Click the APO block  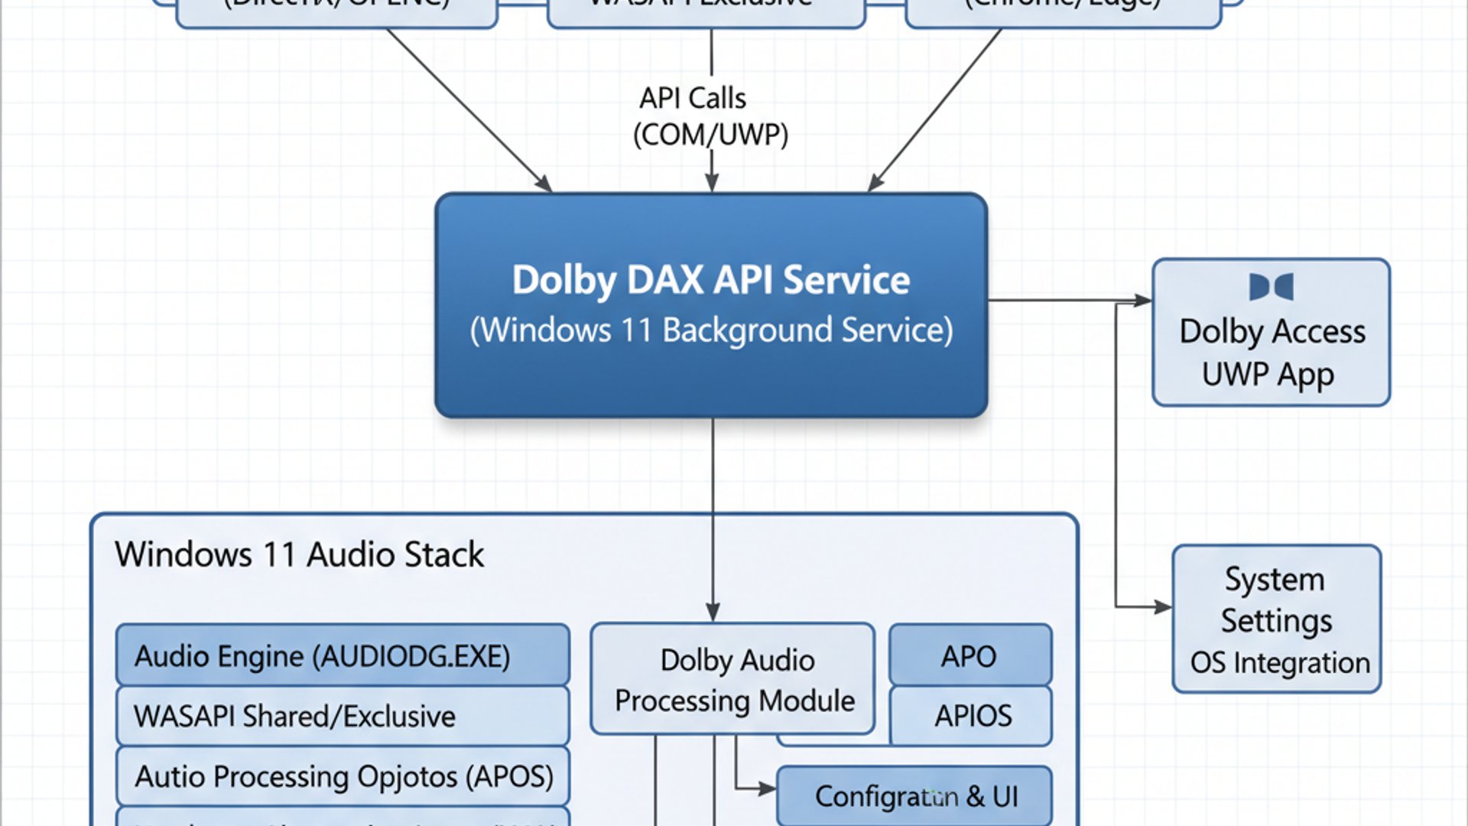tap(970, 655)
